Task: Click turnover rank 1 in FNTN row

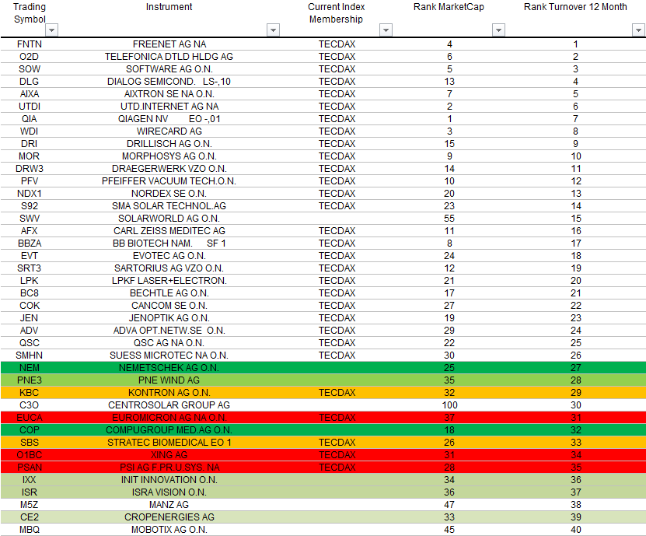Action: tap(575, 44)
